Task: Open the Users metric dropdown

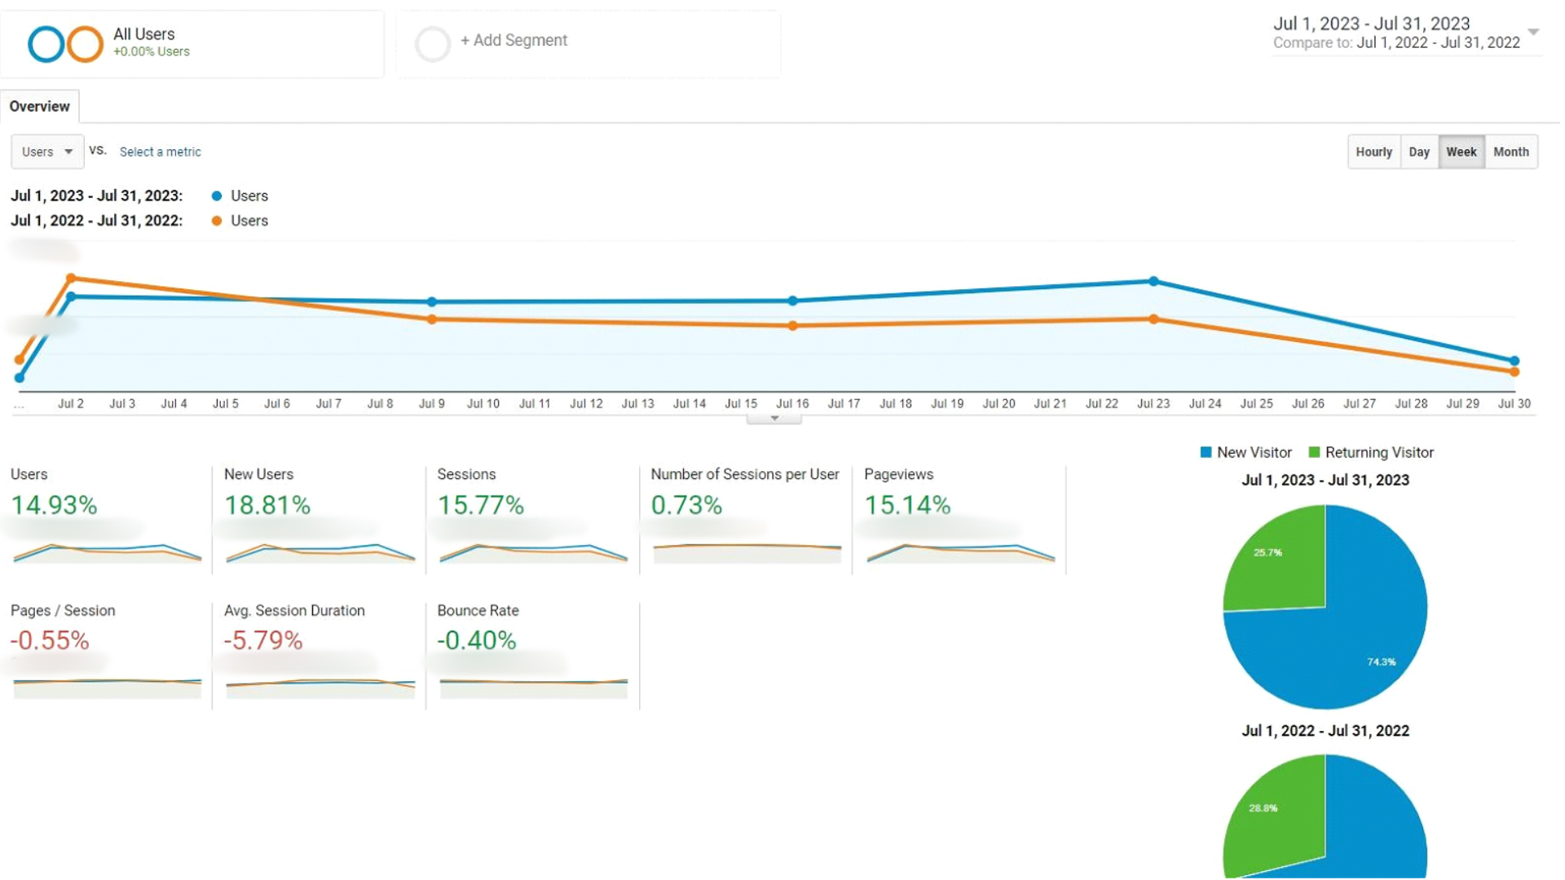Action: tap(47, 152)
